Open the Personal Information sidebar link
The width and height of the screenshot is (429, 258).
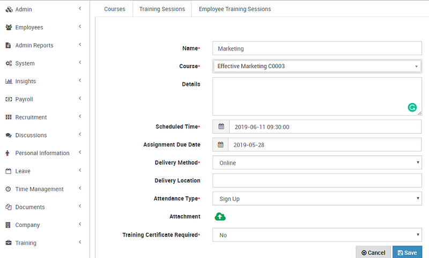[42, 153]
